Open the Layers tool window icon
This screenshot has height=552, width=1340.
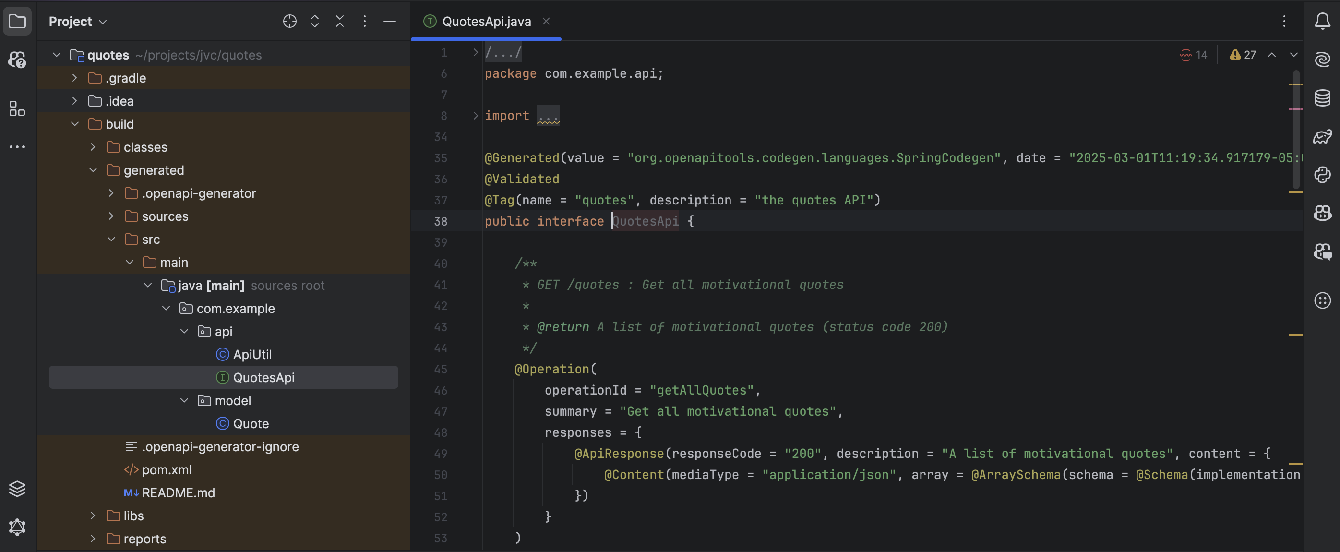pos(17,489)
